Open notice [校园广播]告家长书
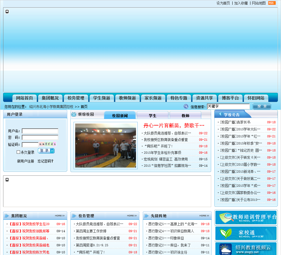The width and height of the screenshot is (281, 255). pos(235,122)
